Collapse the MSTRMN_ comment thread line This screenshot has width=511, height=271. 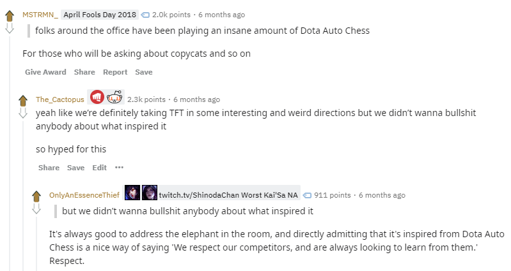pyautogui.click(x=10, y=153)
